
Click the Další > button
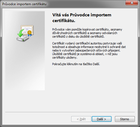pos(102,119)
